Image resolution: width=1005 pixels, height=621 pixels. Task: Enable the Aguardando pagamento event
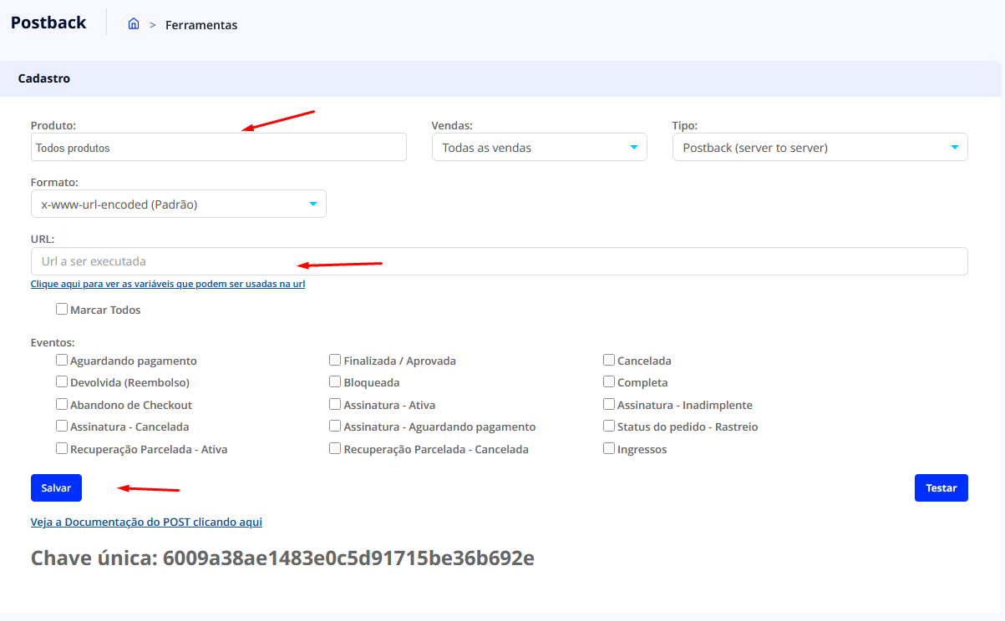[62, 361]
